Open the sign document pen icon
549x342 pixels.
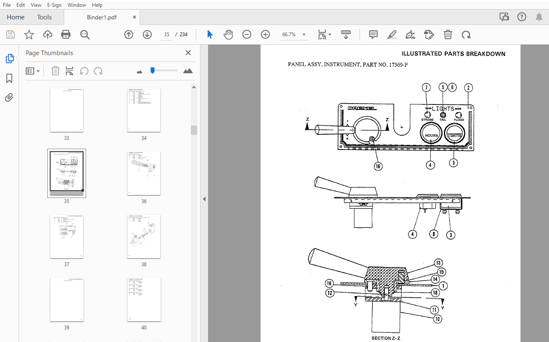coord(410,35)
